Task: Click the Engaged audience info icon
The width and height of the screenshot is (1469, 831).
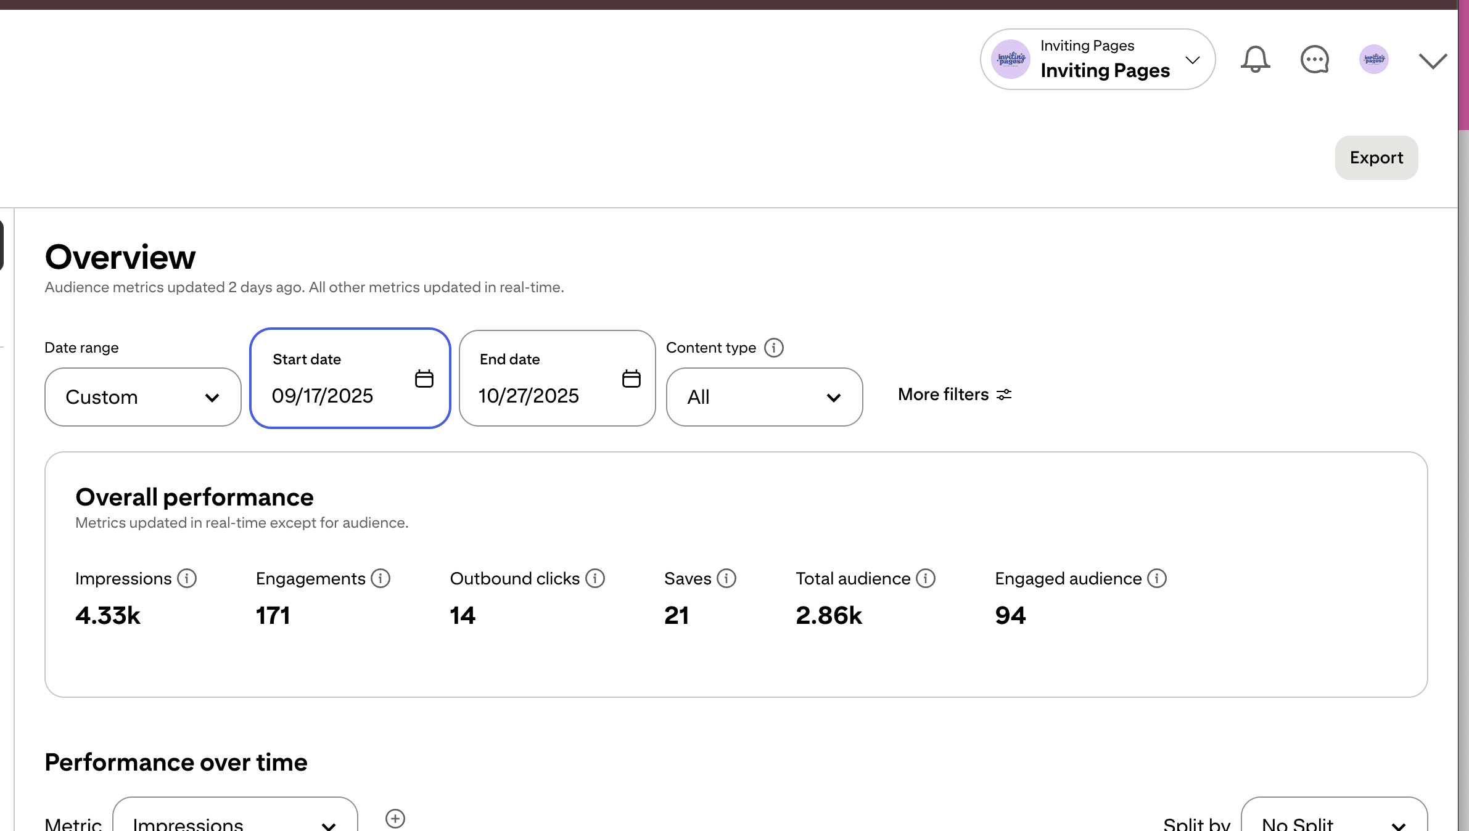Action: click(x=1157, y=578)
